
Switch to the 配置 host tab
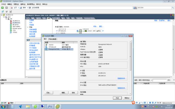49,18
